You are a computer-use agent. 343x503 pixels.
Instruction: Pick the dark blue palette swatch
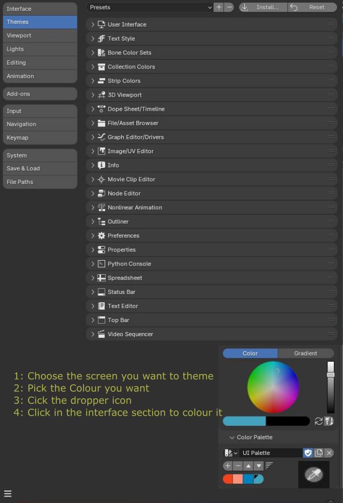tap(248, 479)
